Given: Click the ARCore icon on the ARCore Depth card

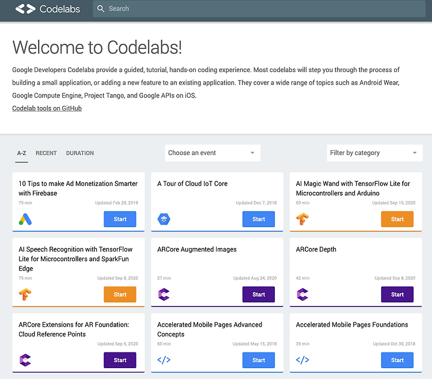Looking at the screenshot, I should click(x=302, y=294).
